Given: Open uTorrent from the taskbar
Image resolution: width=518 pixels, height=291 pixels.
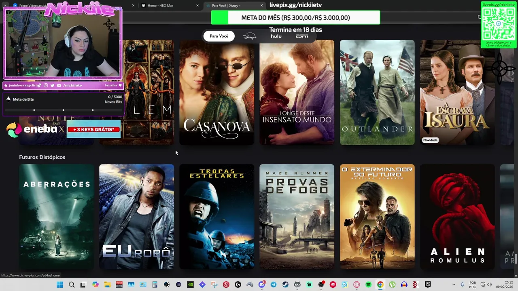Looking at the screenshot, I should [x=392, y=285].
